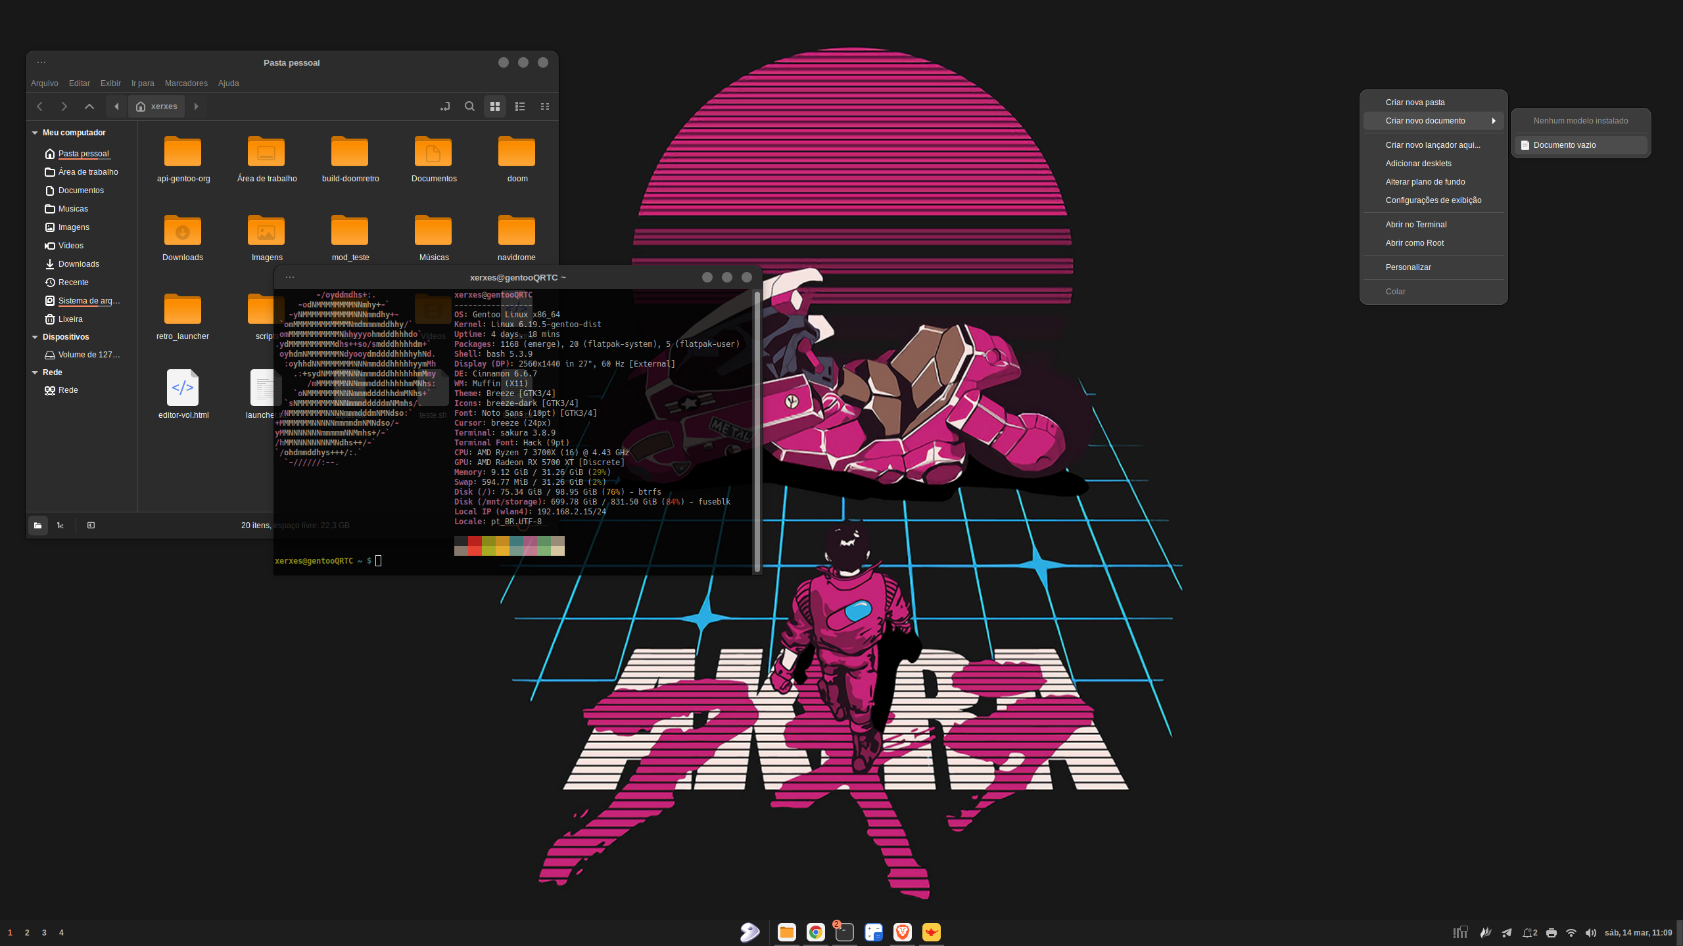The width and height of the screenshot is (1683, 946).
Task: Launch Brave browser from the panel
Action: (x=903, y=932)
